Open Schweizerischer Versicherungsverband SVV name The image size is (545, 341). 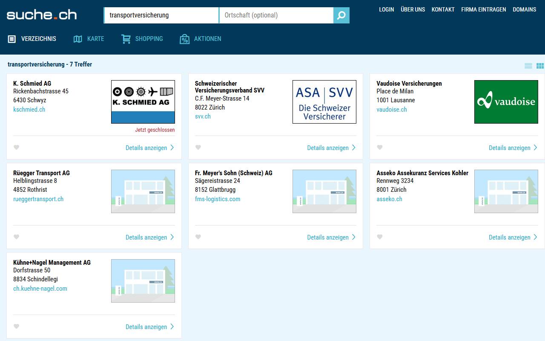click(229, 87)
